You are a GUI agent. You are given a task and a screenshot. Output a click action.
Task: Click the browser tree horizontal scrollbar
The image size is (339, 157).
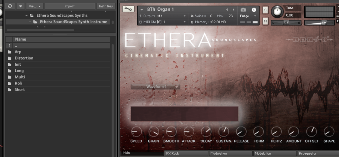pos(40,30)
